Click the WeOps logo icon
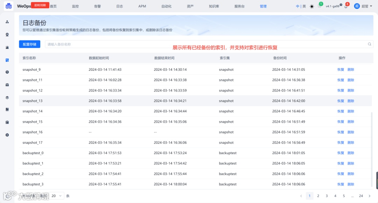Image resolution: width=378 pixels, height=203 pixels. [9, 6]
